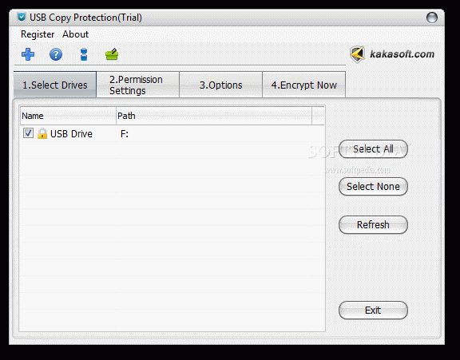Sort by the Name column header

pos(68,116)
